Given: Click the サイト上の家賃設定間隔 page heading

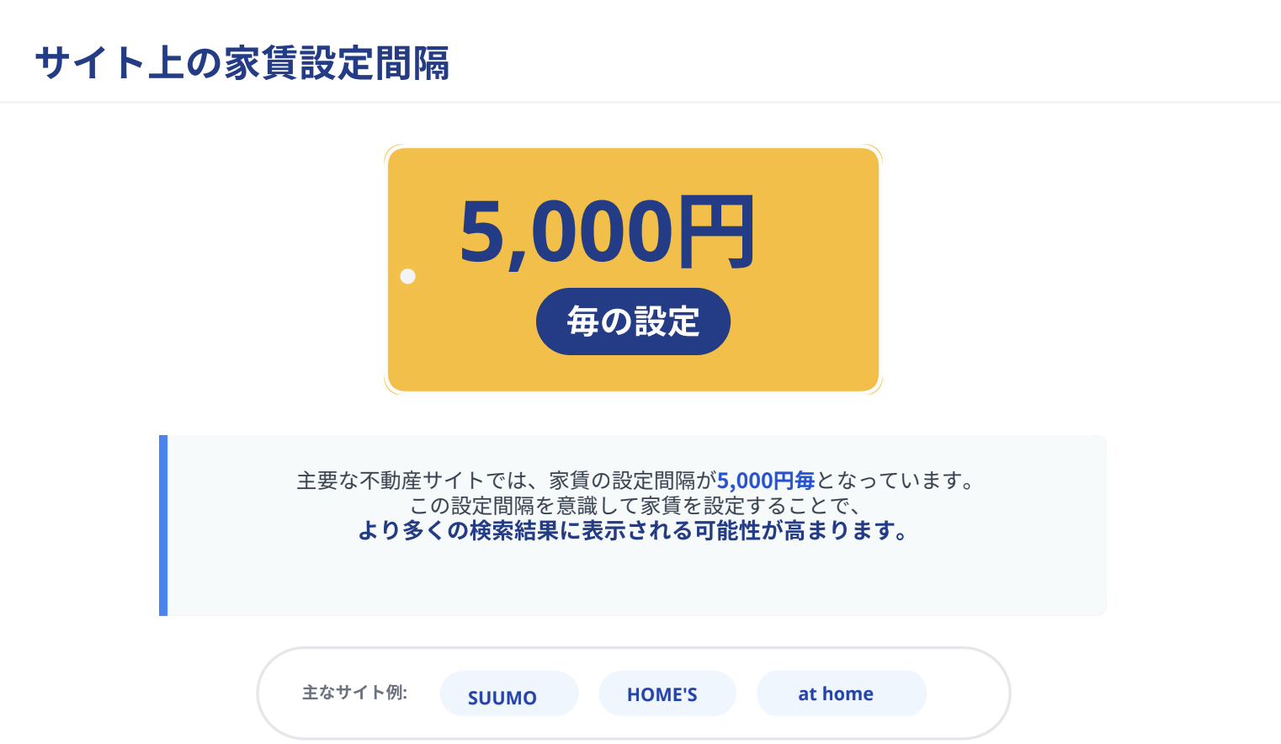Looking at the screenshot, I should 242,64.
